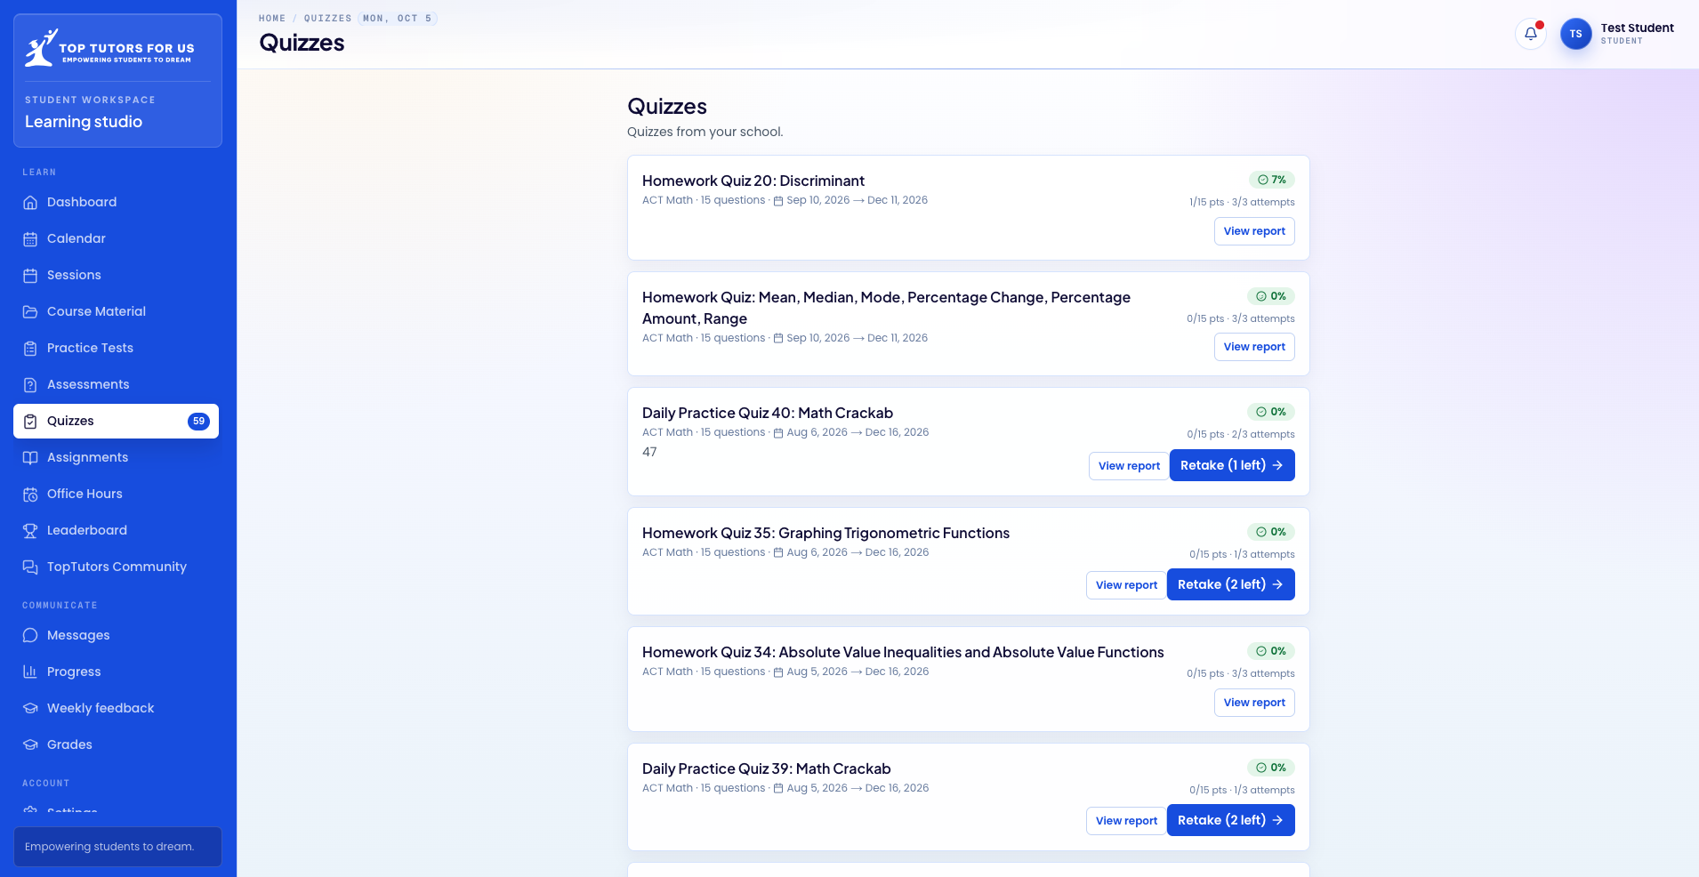
Task: View report for Daily Practice Quiz 40
Action: (1129, 466)
